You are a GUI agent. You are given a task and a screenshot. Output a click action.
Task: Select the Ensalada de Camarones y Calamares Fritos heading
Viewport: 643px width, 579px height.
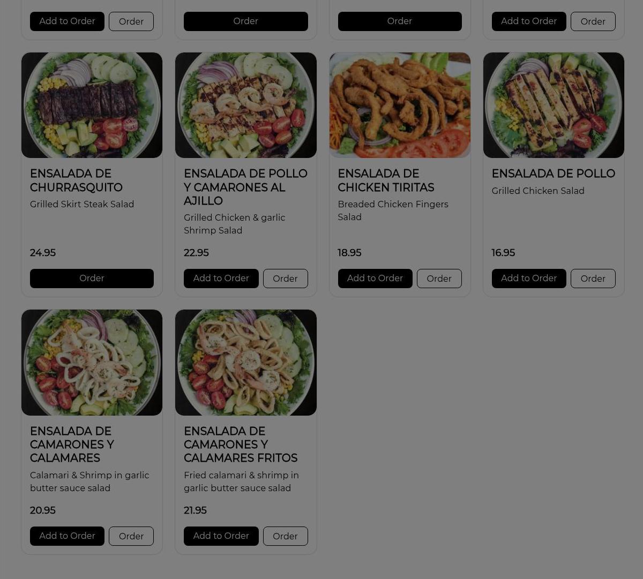click(x=241, y=445)
